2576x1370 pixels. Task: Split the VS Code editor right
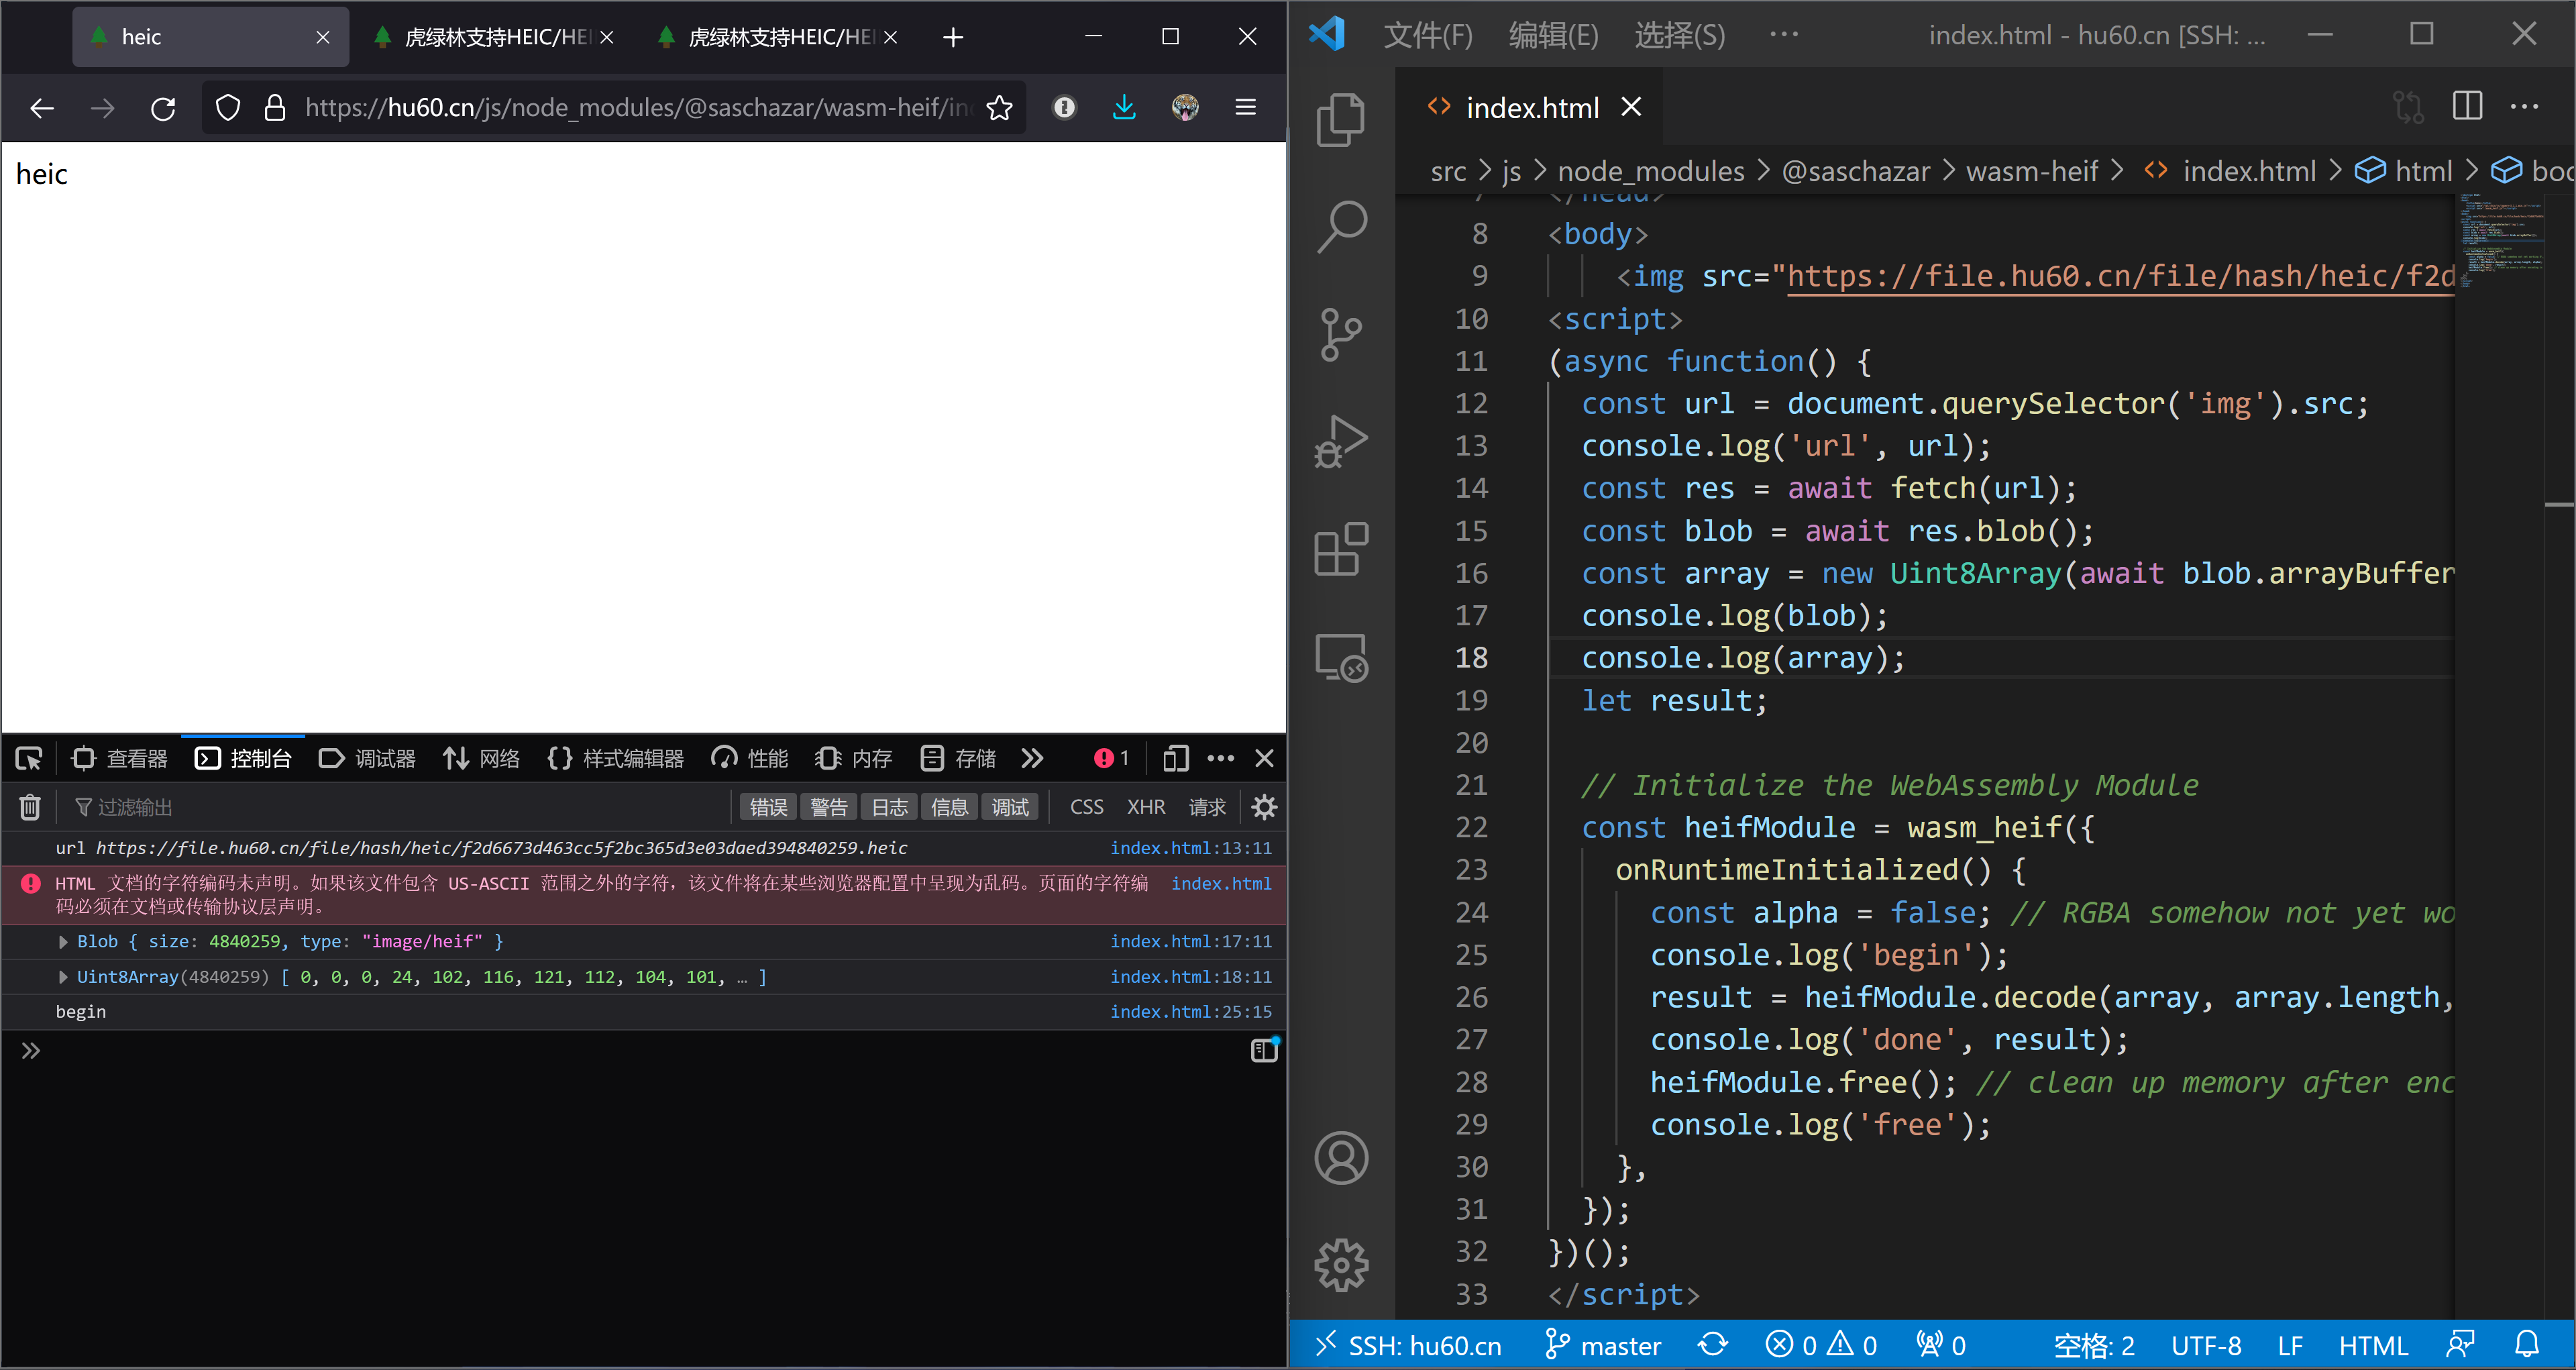[x=2467, y=106]
